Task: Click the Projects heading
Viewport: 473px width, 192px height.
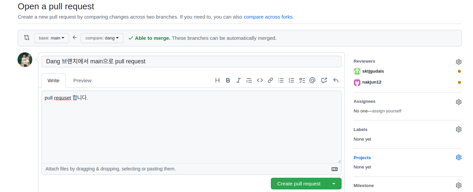Action: pyautogui.click(x=362, y=158)
